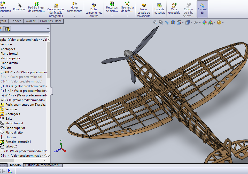Switch to the Avaliar tab

(x=31, y=21)
